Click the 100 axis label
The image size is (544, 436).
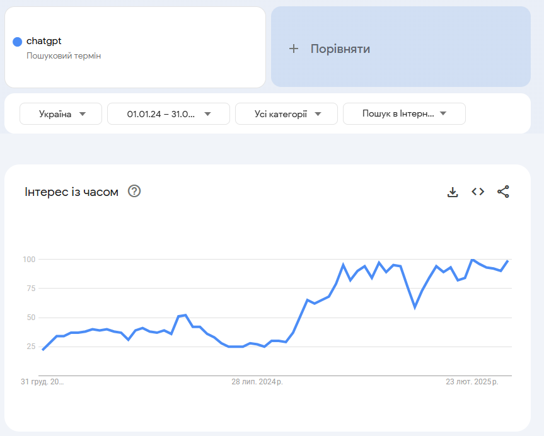[29, 260]
